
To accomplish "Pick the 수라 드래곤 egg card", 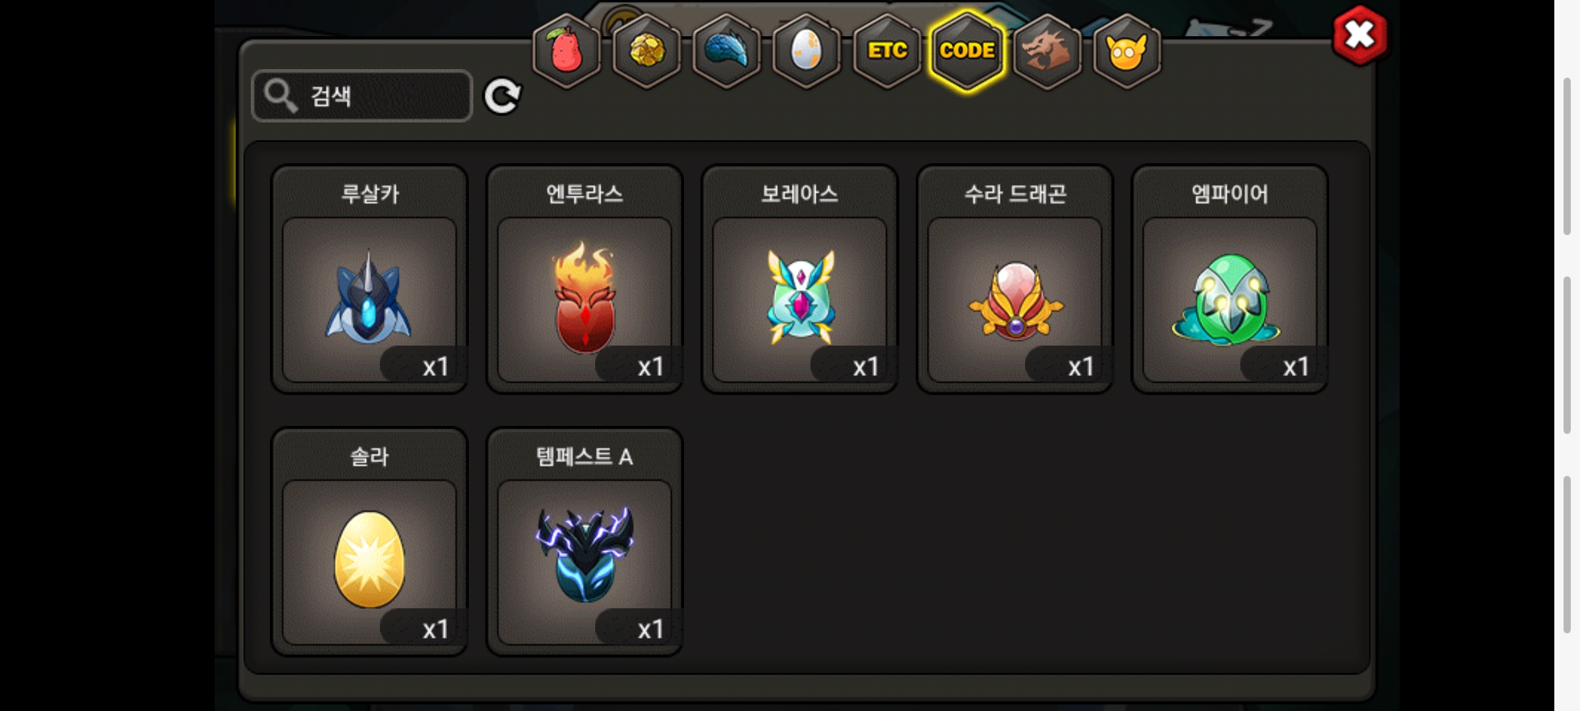I will point(1015,279).
